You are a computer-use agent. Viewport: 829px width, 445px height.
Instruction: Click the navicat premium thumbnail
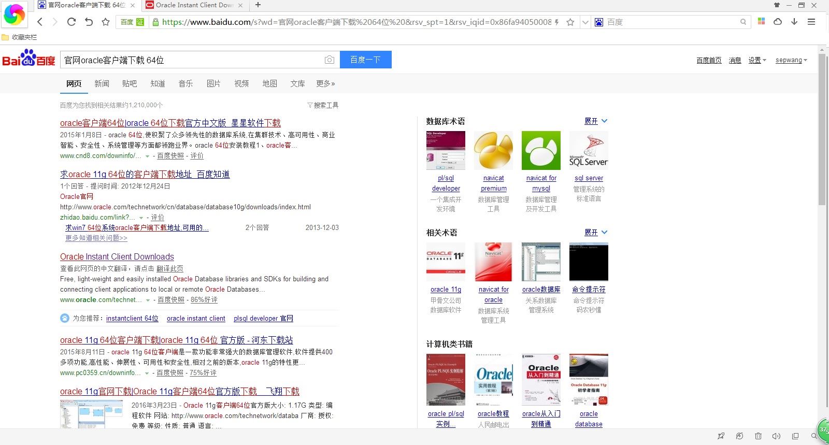coord(493,150)
